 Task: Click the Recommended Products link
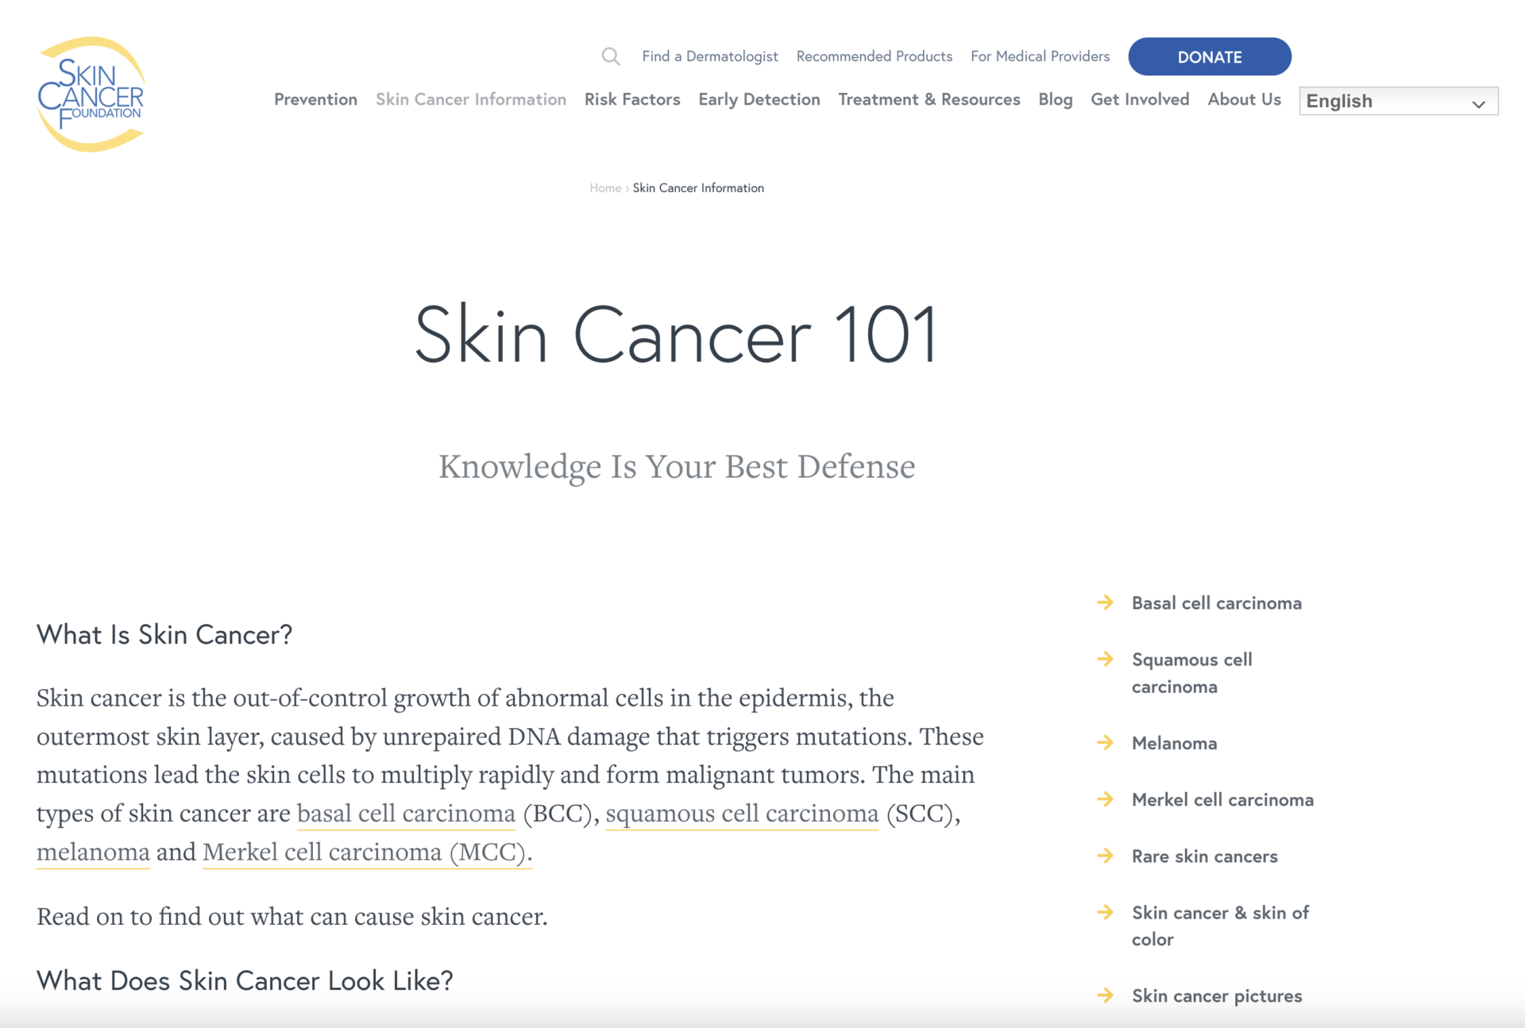pyautogui.click(x=874, y=56)
